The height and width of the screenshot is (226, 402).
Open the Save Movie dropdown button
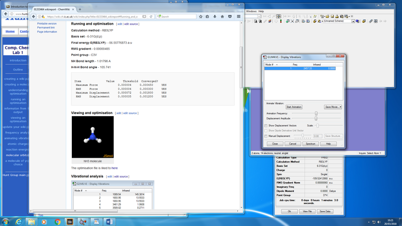[333, 107]
